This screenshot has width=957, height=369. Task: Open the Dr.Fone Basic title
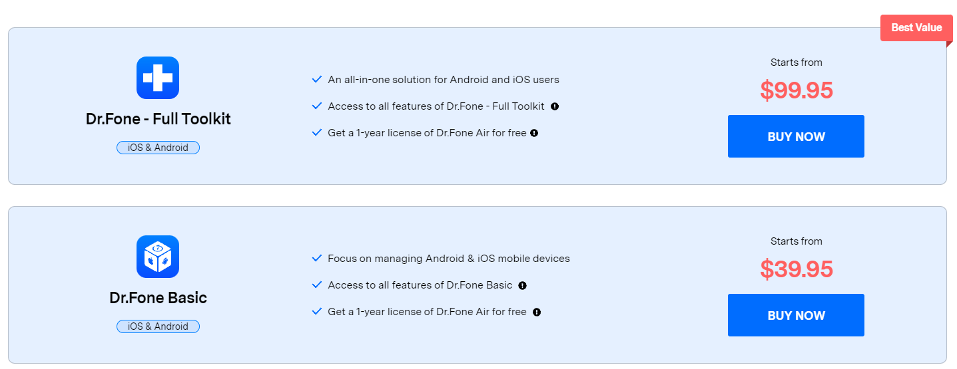click(x=158, y=298)
